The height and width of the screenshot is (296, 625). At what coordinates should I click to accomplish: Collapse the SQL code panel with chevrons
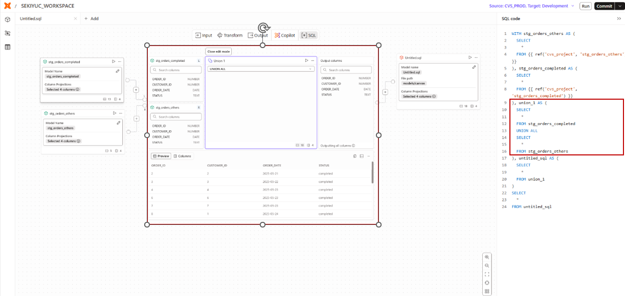619,18
